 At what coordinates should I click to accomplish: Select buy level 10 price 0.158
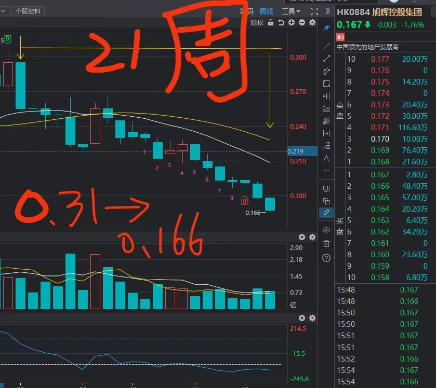point(380,278)
